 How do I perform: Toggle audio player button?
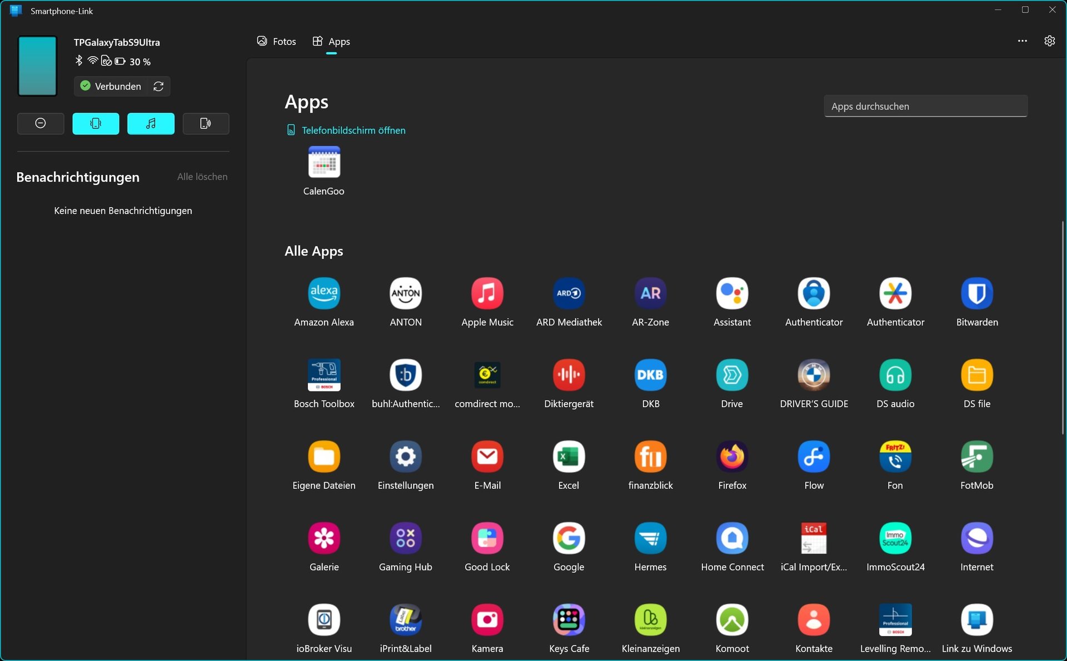click(151, 123)
